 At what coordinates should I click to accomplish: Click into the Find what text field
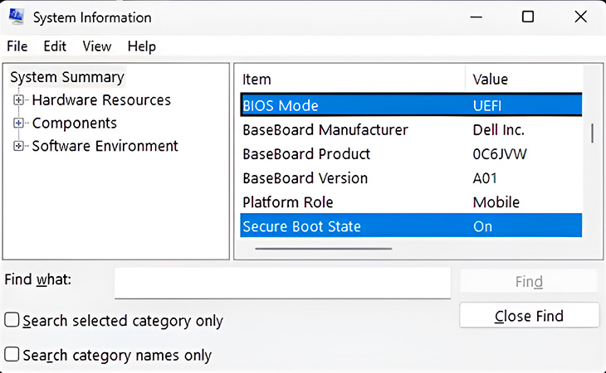282,283
